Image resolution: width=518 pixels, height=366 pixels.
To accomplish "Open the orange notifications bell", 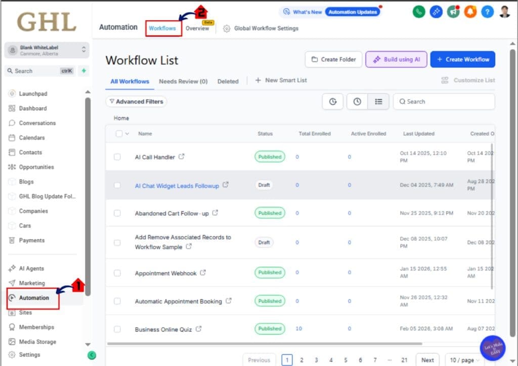I will 470,12.
